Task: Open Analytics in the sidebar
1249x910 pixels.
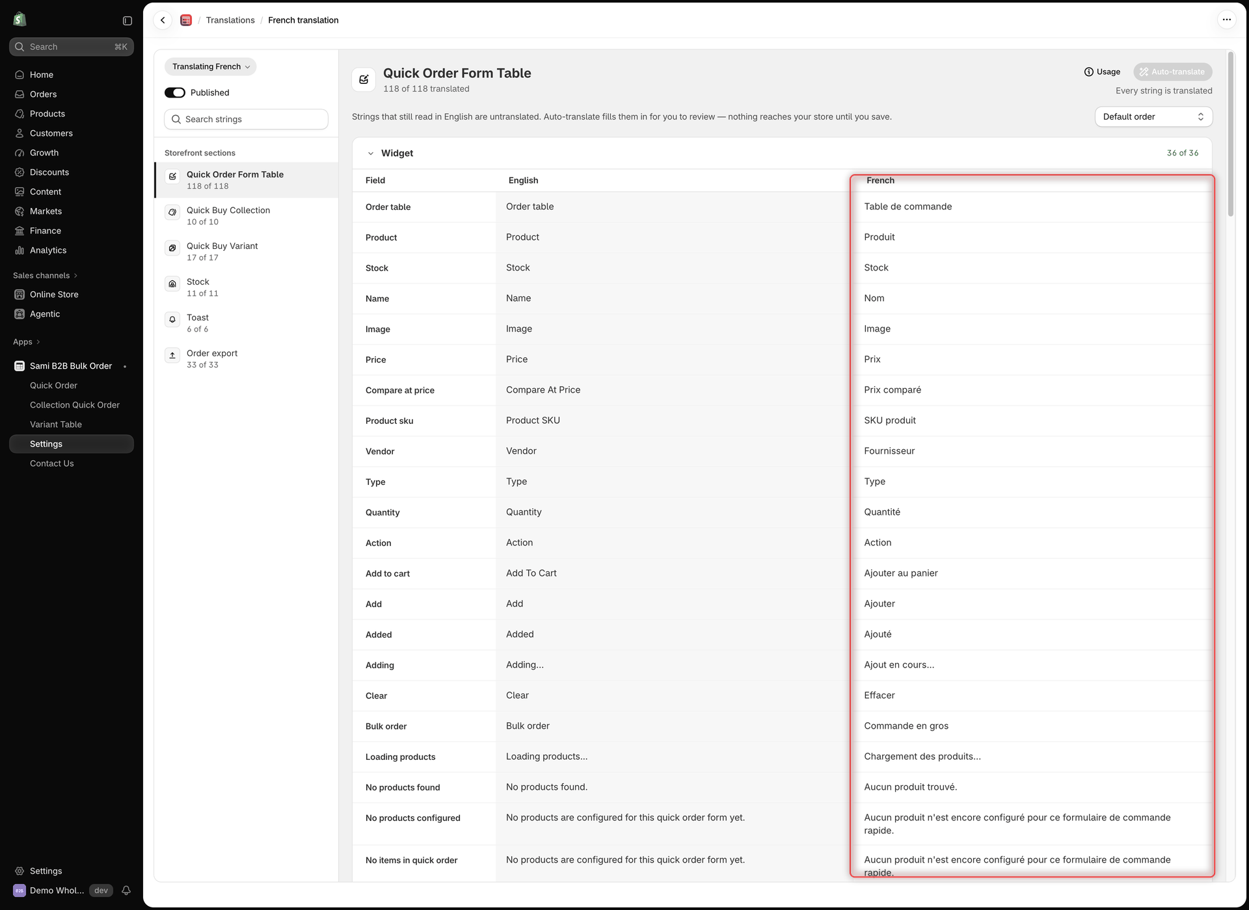Action: [72, 250]
